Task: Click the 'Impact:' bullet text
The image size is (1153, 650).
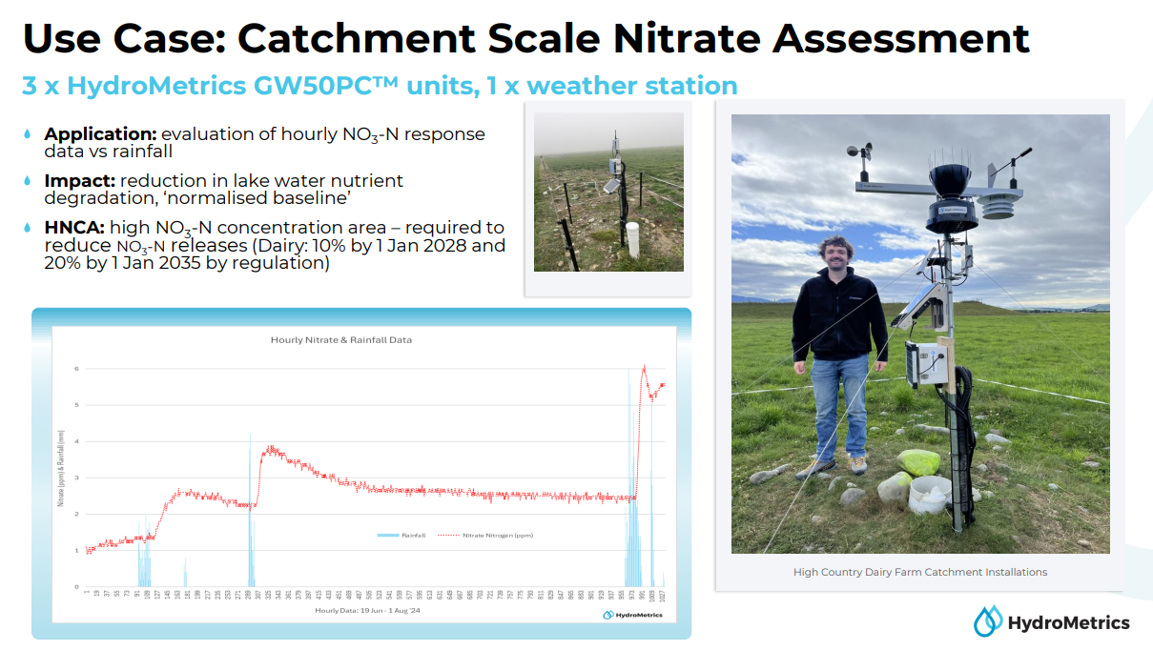Action: coord(224,189)
